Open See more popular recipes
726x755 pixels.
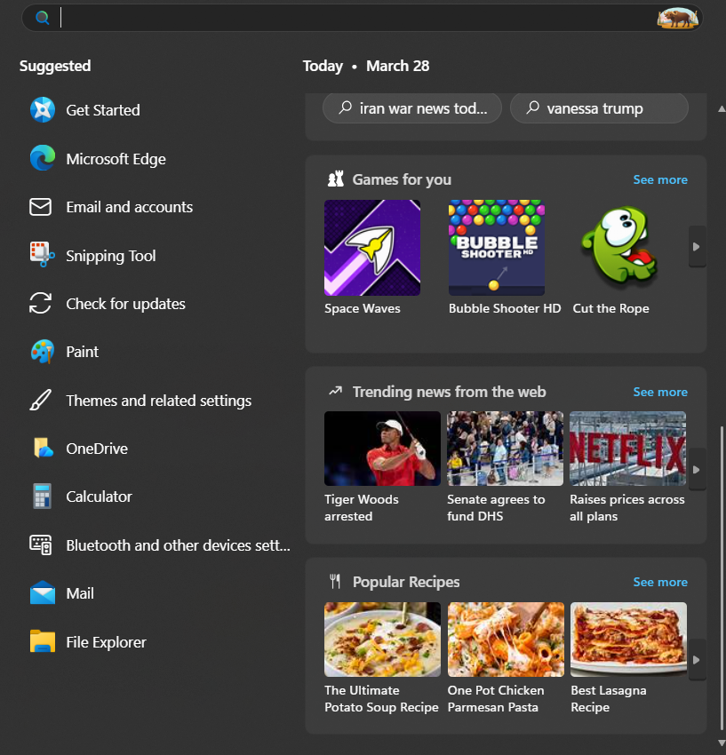coord(660,581)
